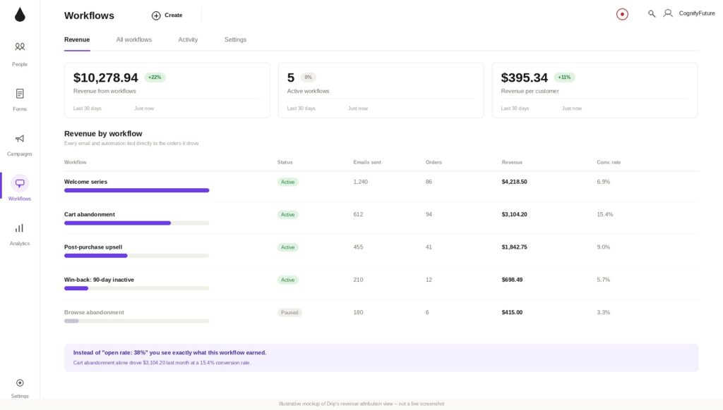Open the People section icon
This screenshot has width=723, height=410.
[x=20, y=46]
